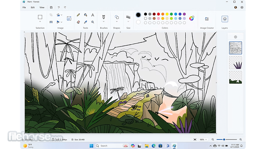Select the purple plant layer thumbnail
266x149 pixels.
click(235, 63)
